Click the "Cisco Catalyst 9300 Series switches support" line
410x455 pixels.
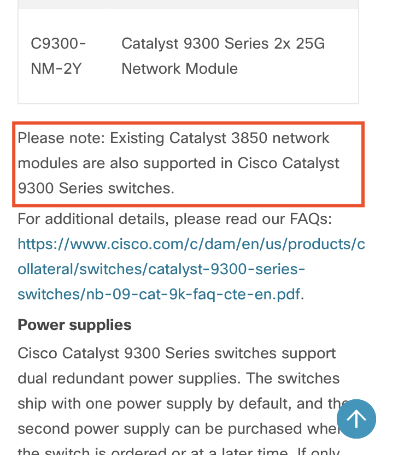click(x=177, y=353)
